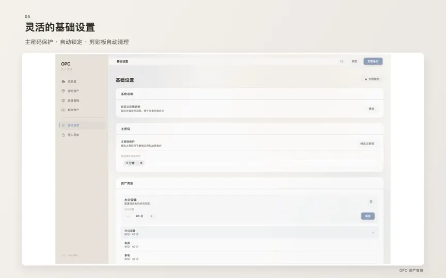Image resolution: width=446 pixels, height=278 pixels.
Task: Click the 立即锁定 button
Action: [372, 79]
